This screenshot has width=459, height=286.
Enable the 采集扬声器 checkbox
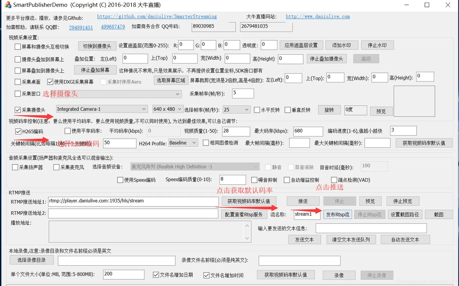tap(15, 167)
